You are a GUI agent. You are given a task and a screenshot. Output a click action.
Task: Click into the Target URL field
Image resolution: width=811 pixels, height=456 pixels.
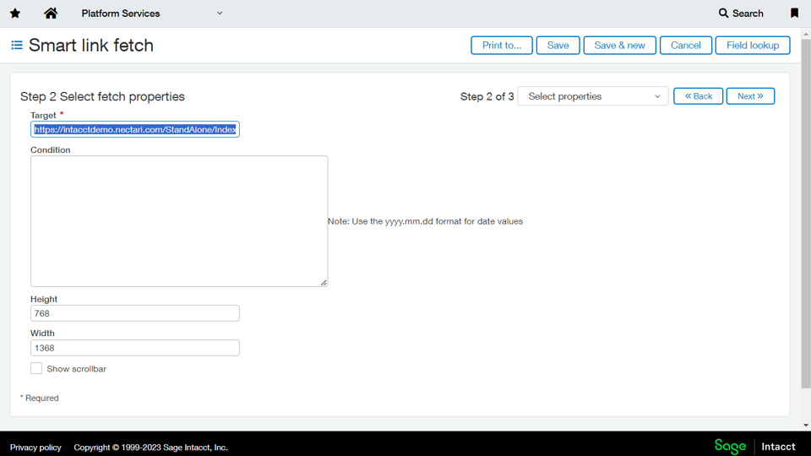pyautogui.click(x=135, y=129)
